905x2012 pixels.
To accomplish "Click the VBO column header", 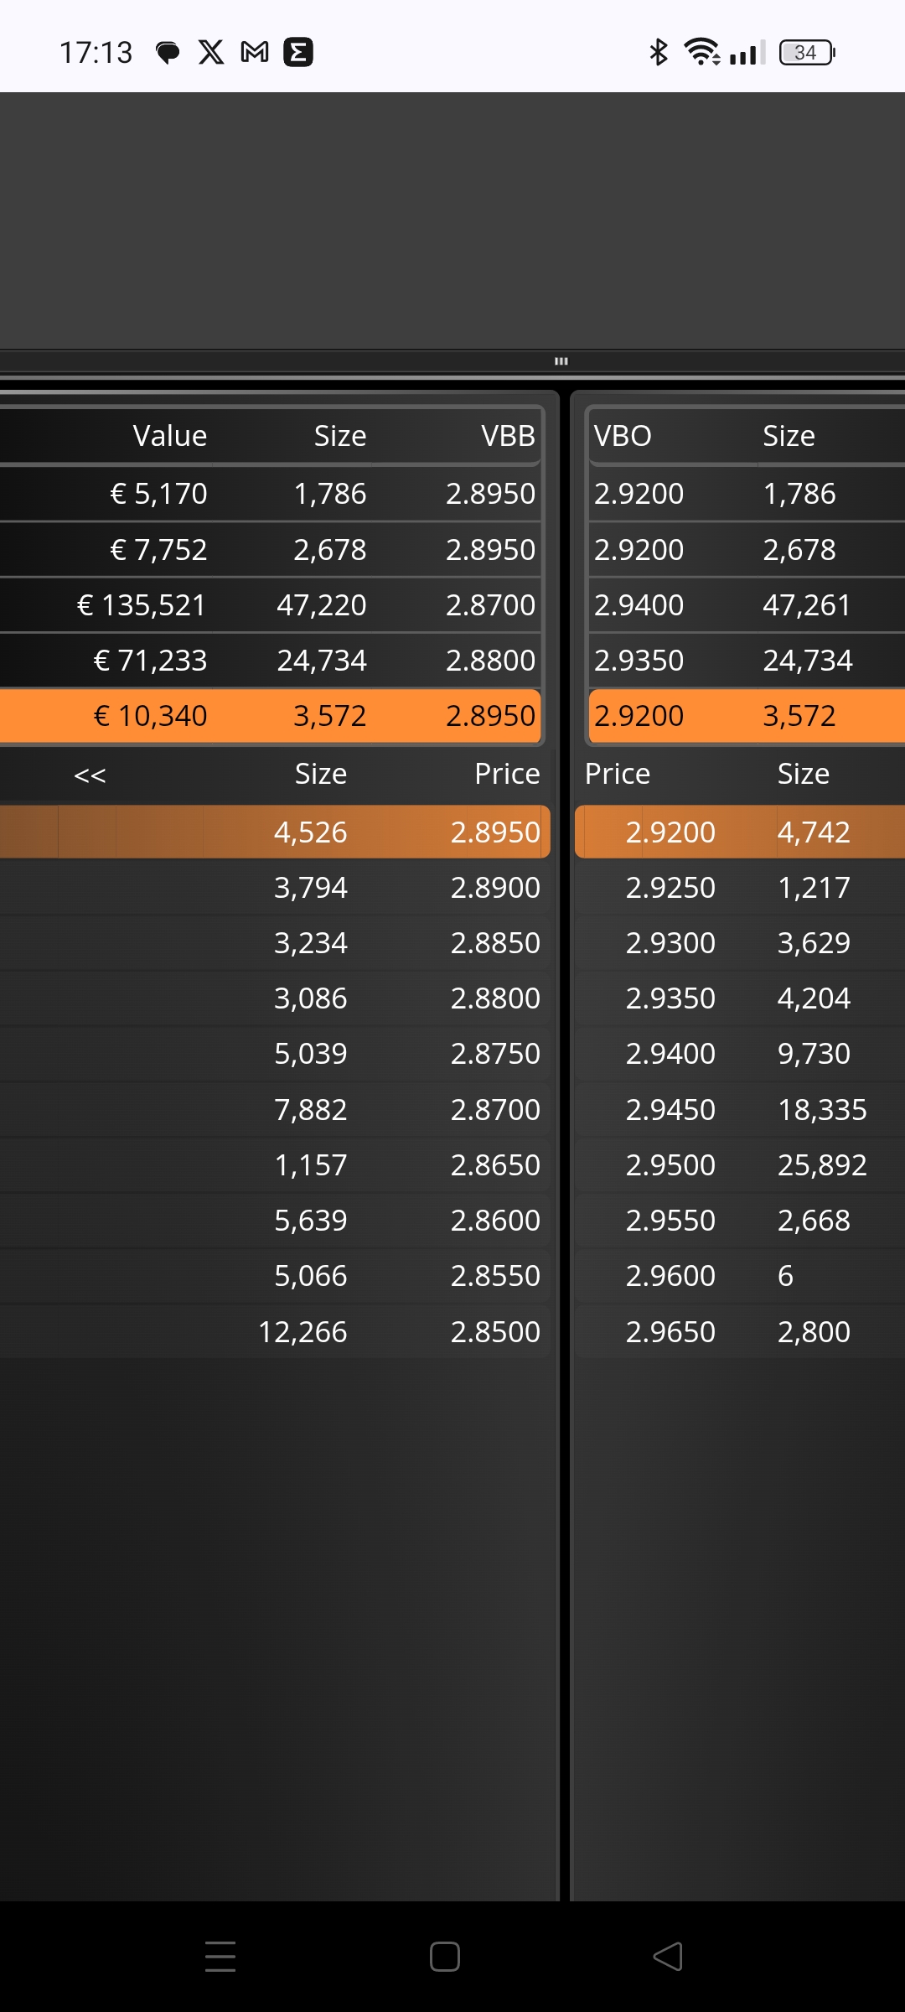I will pyautogui.click(x=623, y=436).
